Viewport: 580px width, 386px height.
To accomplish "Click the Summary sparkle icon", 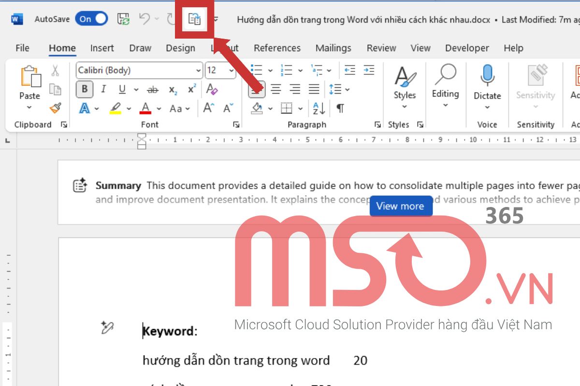I will (x=80, y=185).
